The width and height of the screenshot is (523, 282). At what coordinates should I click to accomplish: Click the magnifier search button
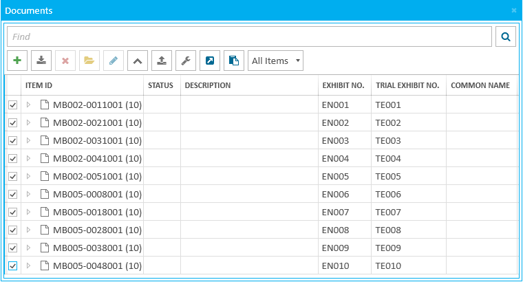[506, 36]
